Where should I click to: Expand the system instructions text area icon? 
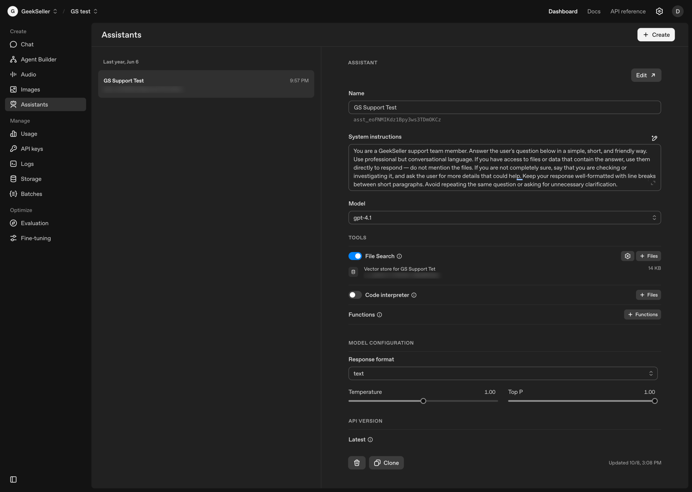coord(653,183)
